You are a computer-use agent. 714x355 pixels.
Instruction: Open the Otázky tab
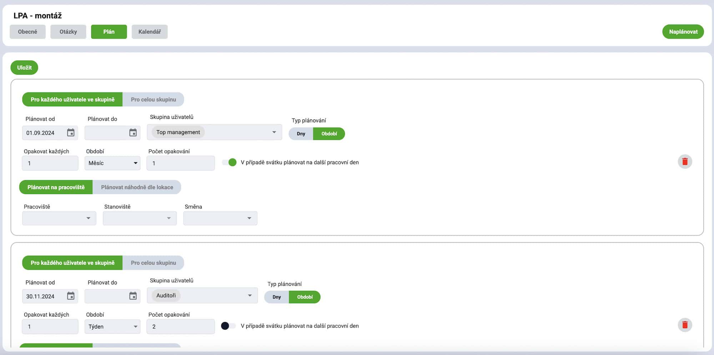pyautogui.click(x=68, y=32)
